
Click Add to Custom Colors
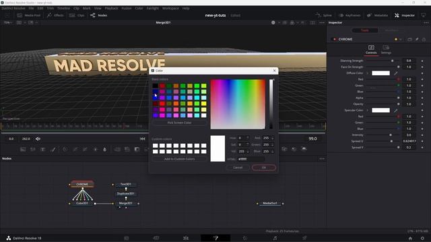(180, 159)
